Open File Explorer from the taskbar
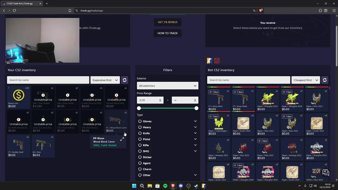The height and width of the screenshot is (190, 338). pyautogui.click(x=150, y=186)
